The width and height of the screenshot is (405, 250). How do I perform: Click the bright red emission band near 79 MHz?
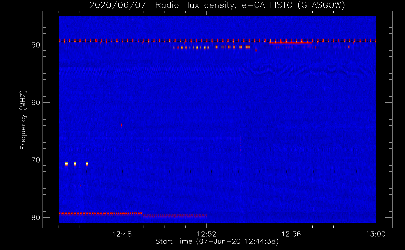coord(101,213)
